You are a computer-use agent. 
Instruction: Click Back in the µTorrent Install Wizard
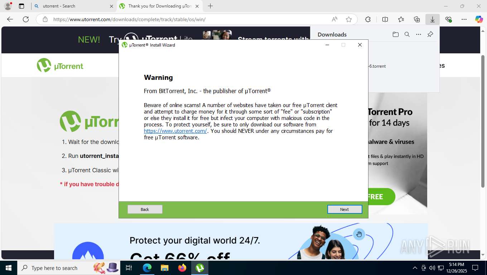click(145, 209)
